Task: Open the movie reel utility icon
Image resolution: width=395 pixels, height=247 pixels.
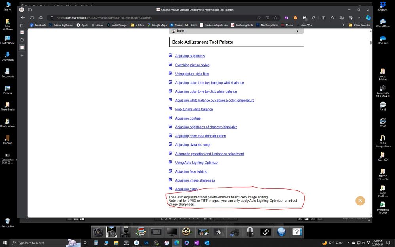Action: pos(186,232)
